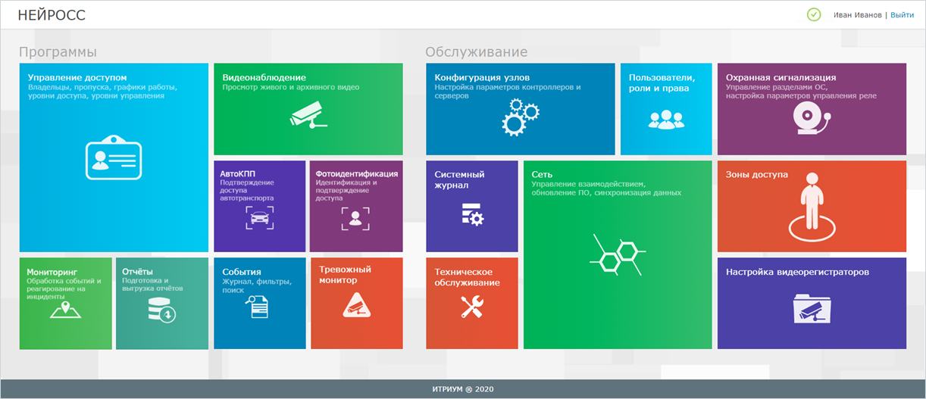Open the alarm camera icon in Тревожный монитор
926x399 pixels.
355,307
